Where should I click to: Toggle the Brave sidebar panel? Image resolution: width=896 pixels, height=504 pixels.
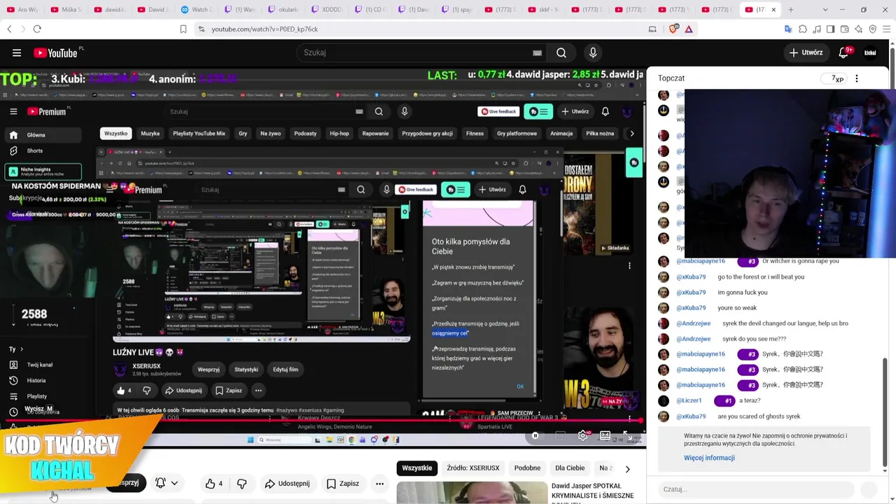pos(830,29)
